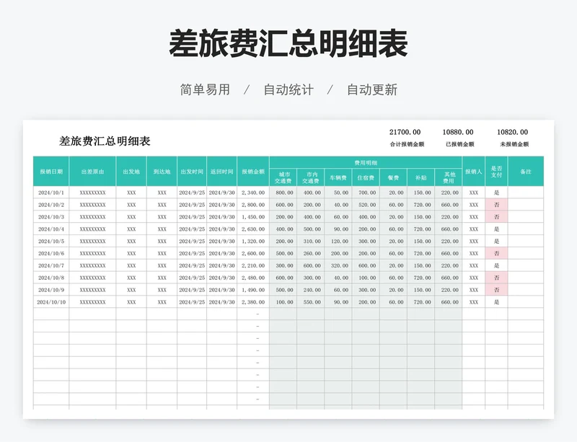Click the 自动统计 subtitle text

click(288, 90)
